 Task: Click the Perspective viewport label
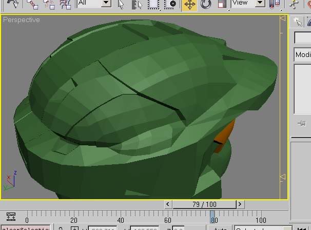[x=22, y=20]
